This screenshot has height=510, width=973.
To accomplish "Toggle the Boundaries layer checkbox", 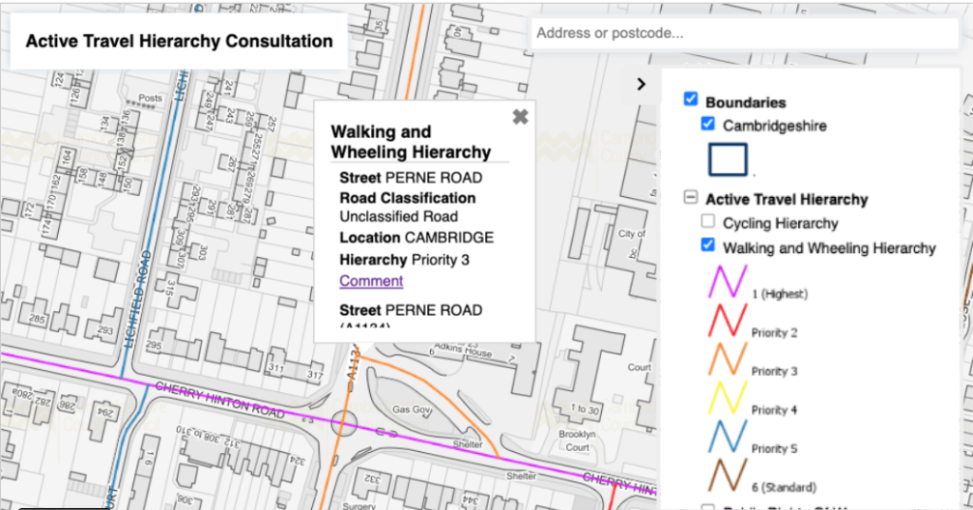I will tap(691, 100).
